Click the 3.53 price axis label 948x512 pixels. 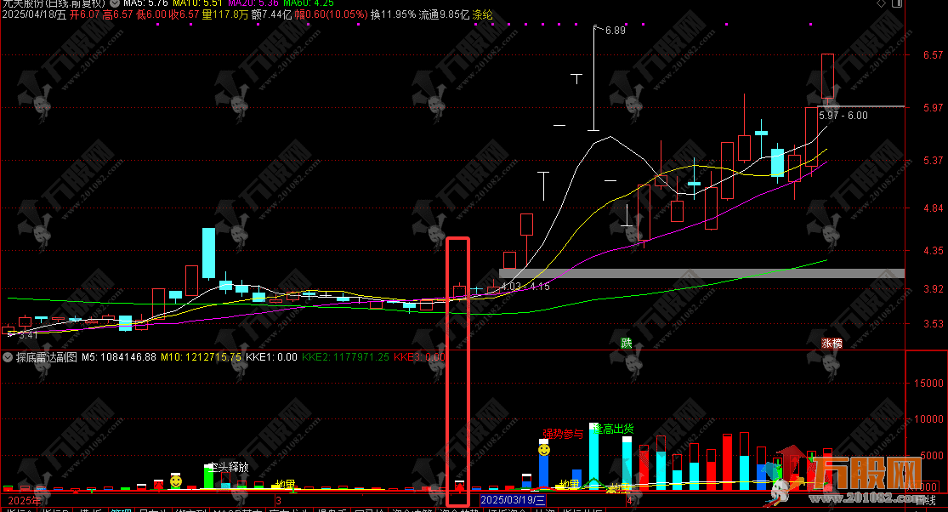(933, 324)
